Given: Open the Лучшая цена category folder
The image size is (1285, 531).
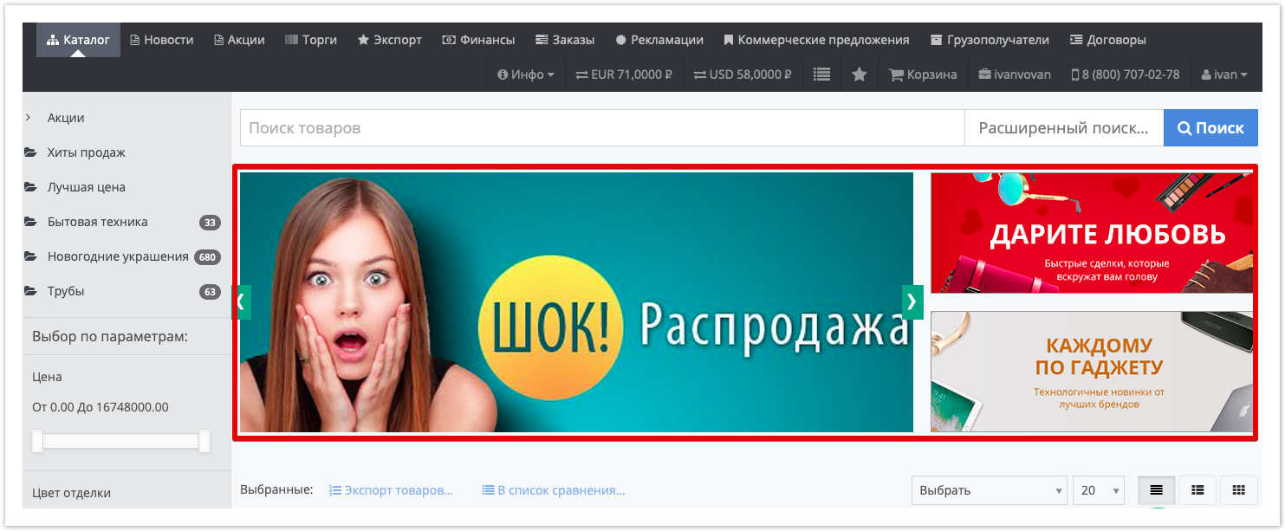Looking at the screenshot, I should (x=87, y=187).
